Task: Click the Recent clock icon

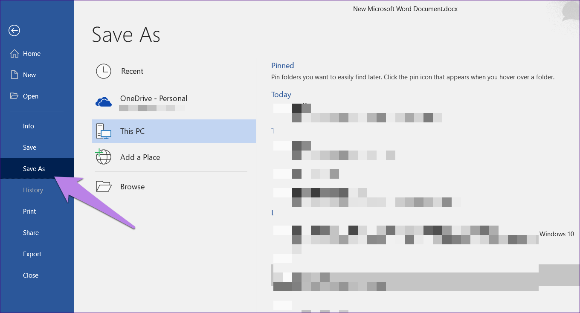Action: pos(104,71)
